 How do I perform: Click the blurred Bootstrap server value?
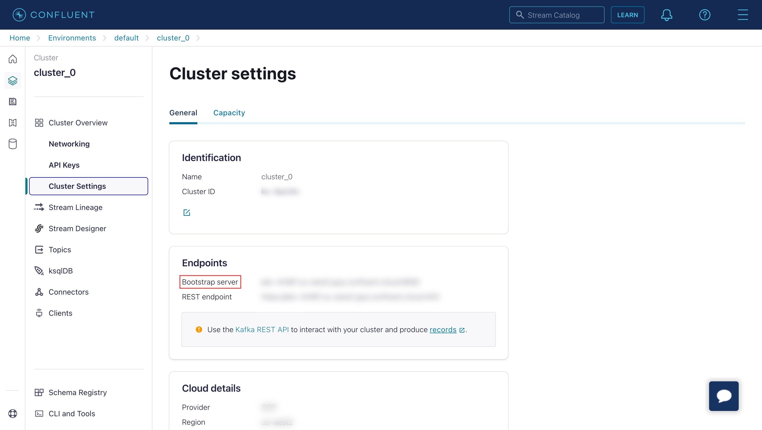tap(340, 282)
